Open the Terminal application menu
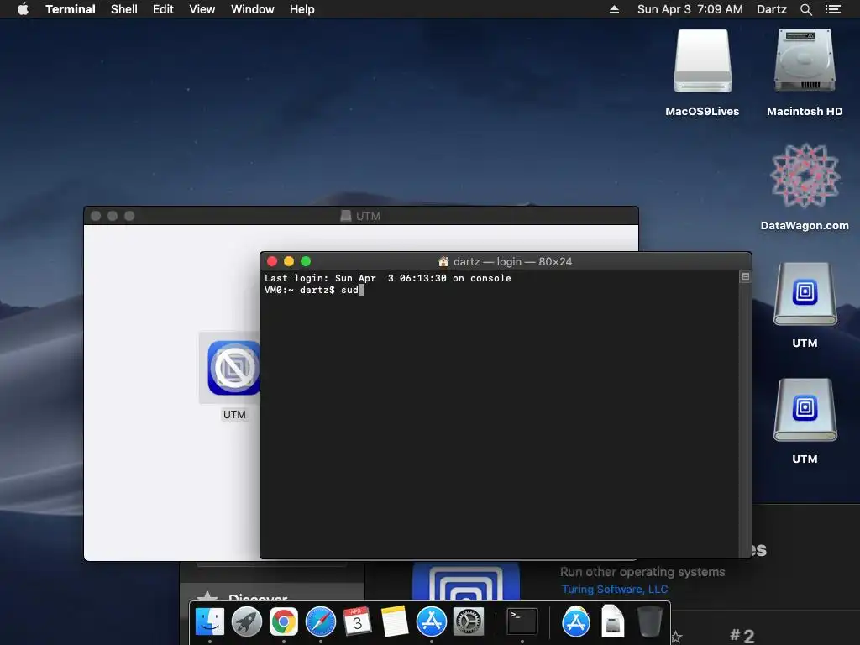The width and height of the screenshot is (860, 645). [x=71, y=9]
